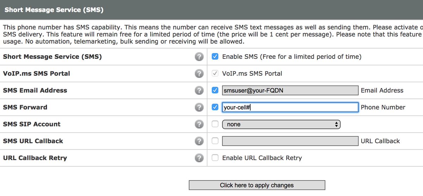
Task: Open help icon for VoIP.ms SMS Portal
Action: coord(199,74)
